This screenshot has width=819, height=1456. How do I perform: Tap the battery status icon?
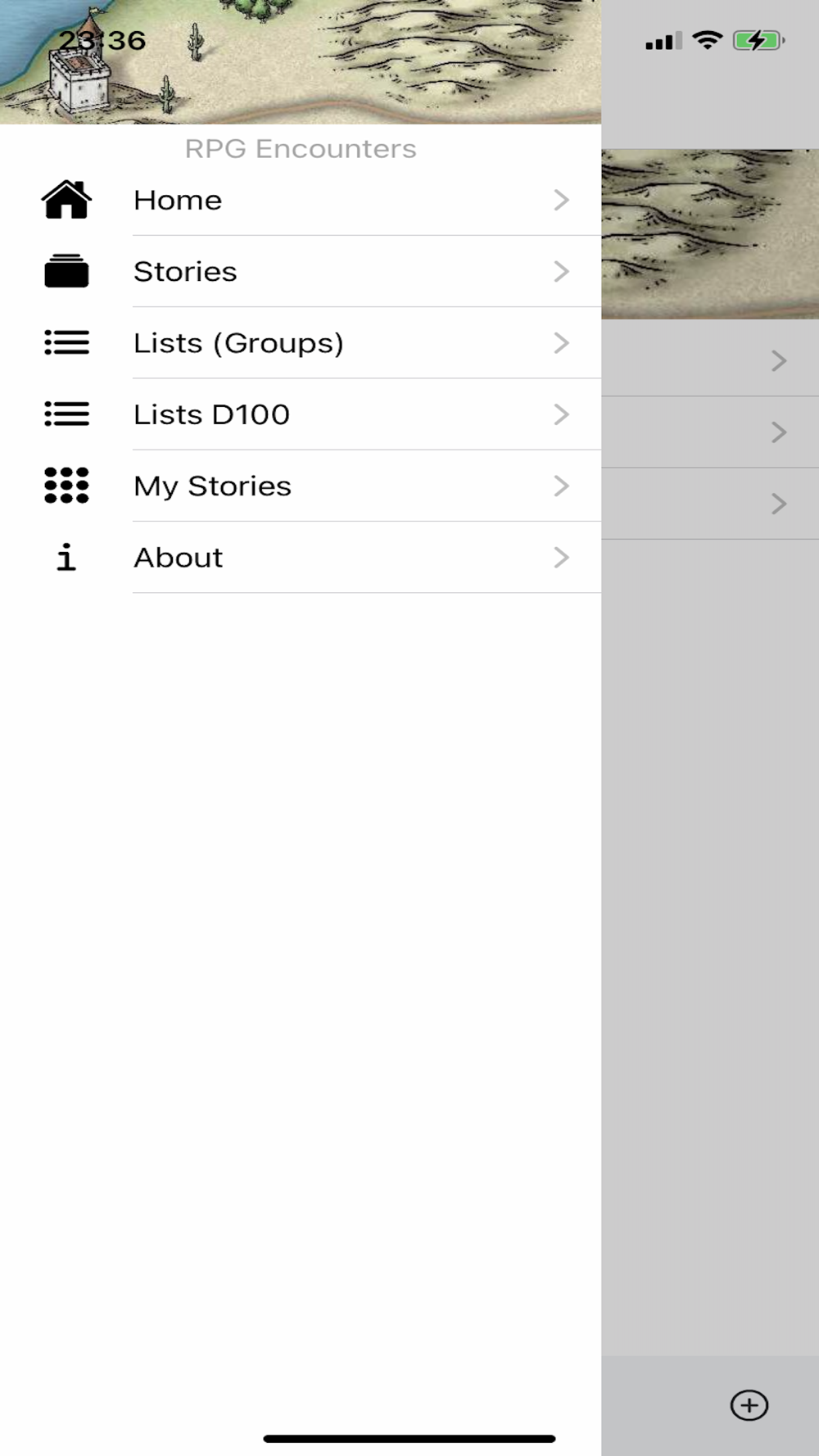[x=758, y=40]
